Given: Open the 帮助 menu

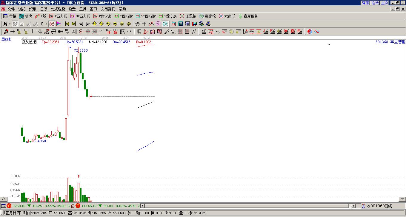Looking at the screenshot, I should [x=122, y=9].
